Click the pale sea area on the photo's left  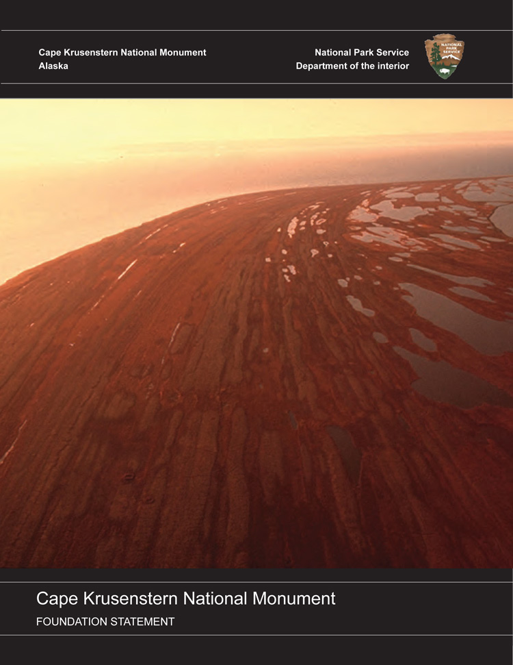(62, 219)
